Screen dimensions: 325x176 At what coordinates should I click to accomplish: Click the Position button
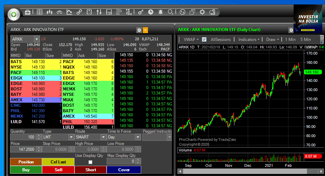click(26, 162)
